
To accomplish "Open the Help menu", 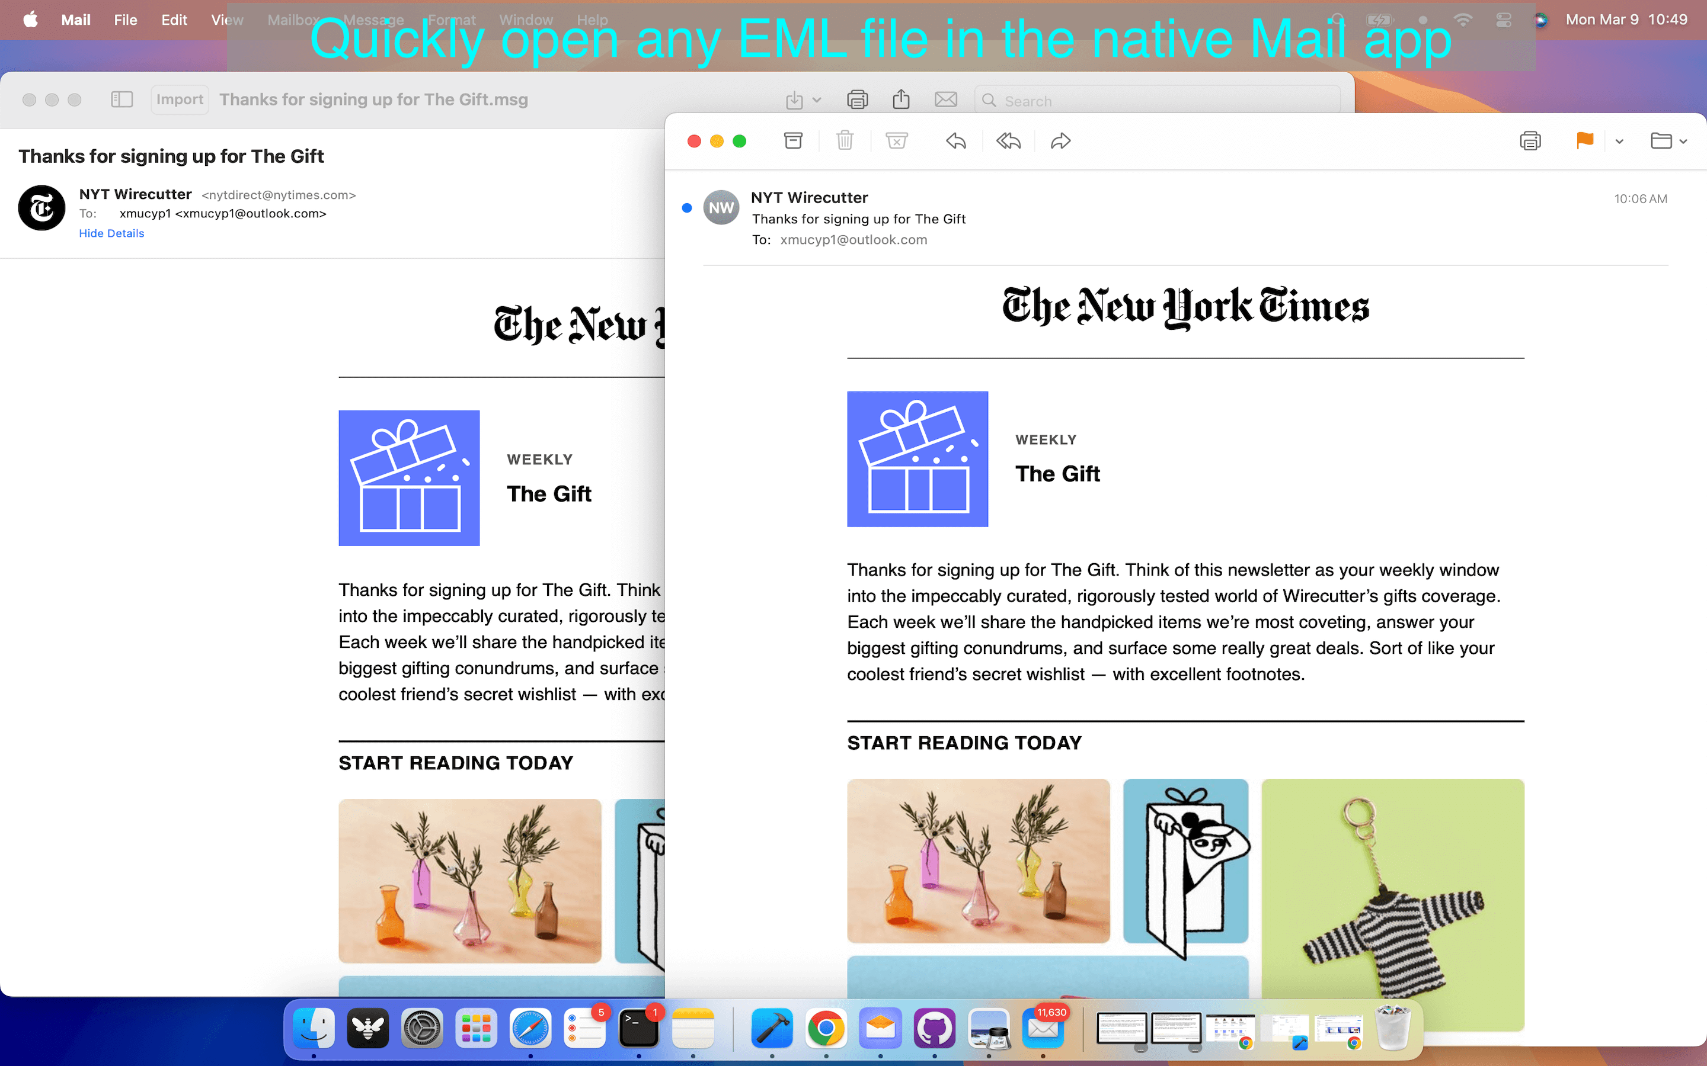I will pyautogui.click(x=593, y=20).
